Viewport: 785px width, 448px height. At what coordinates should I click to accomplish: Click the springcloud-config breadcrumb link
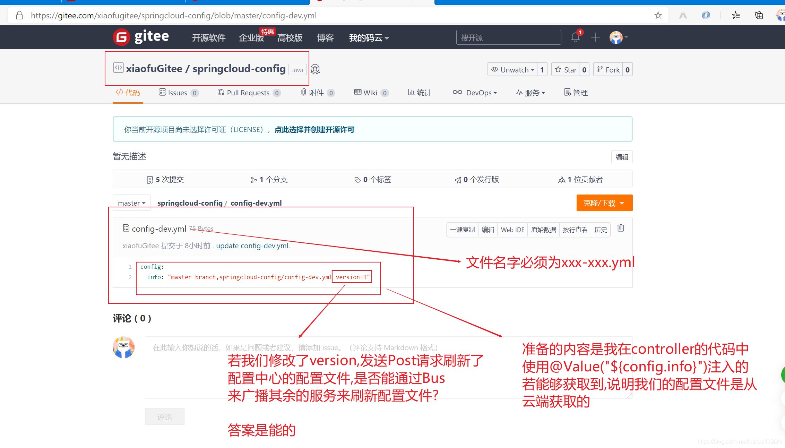(x=190, y=203)
